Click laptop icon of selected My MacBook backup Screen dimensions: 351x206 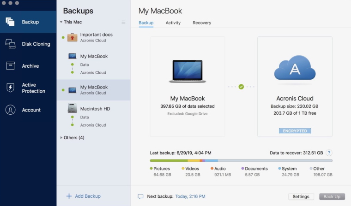click(x=73, y=90)
